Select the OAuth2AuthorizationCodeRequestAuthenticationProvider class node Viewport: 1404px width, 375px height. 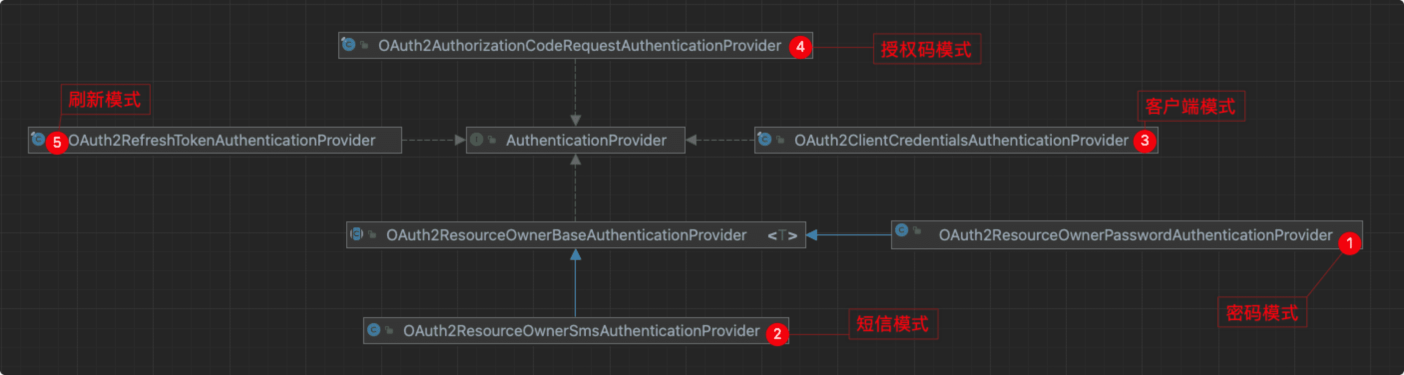coord(575,46)
